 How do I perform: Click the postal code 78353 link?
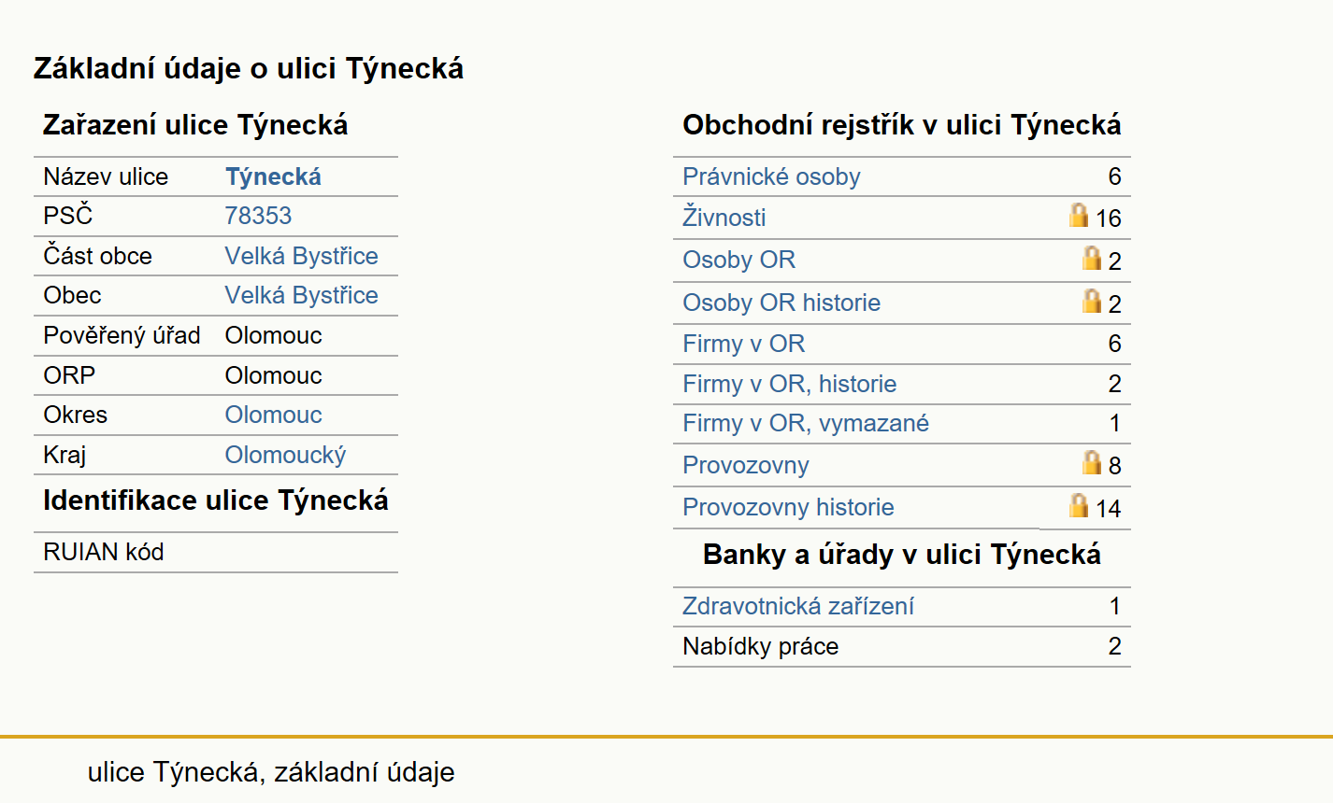click(258, 216)
